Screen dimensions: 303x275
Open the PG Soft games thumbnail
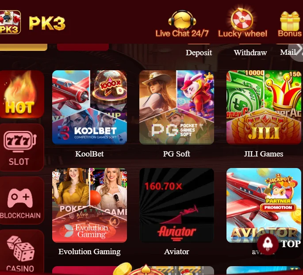(x=176, y=107)
